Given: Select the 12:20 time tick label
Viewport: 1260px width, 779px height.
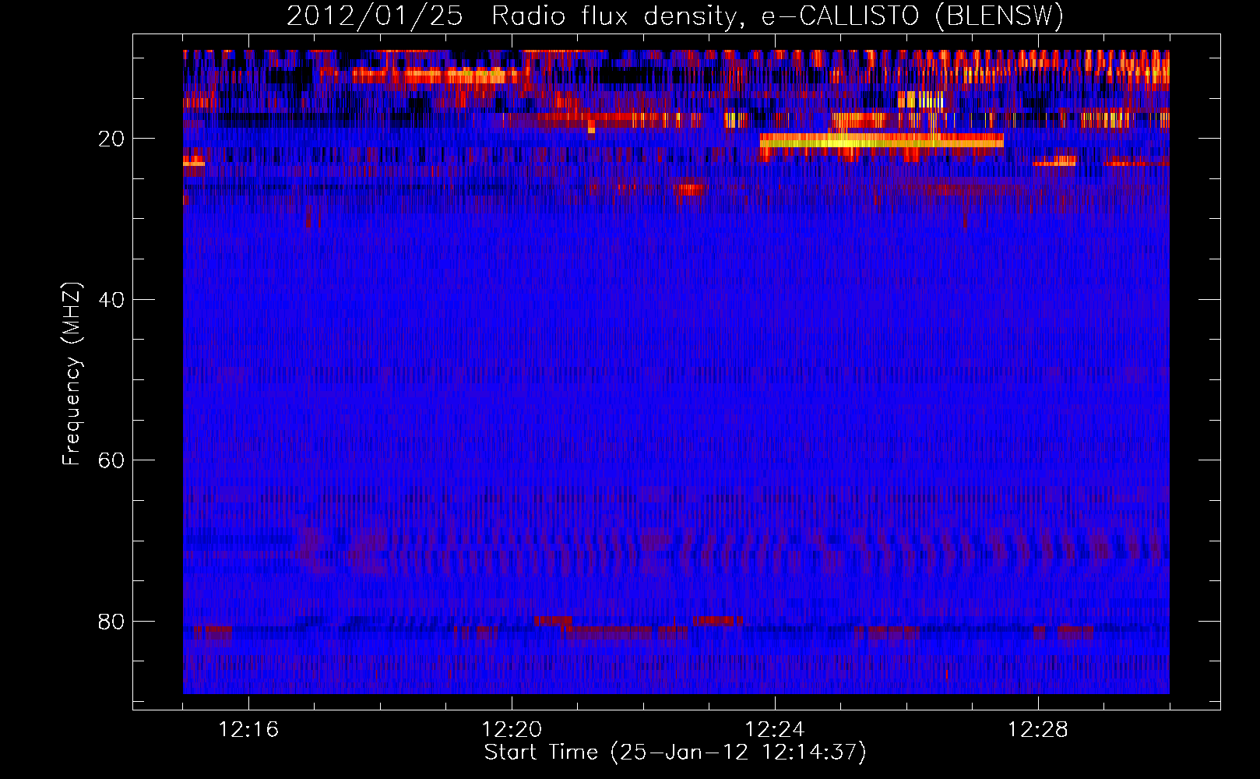Looking at the screenshot, I should coord(512,729).
